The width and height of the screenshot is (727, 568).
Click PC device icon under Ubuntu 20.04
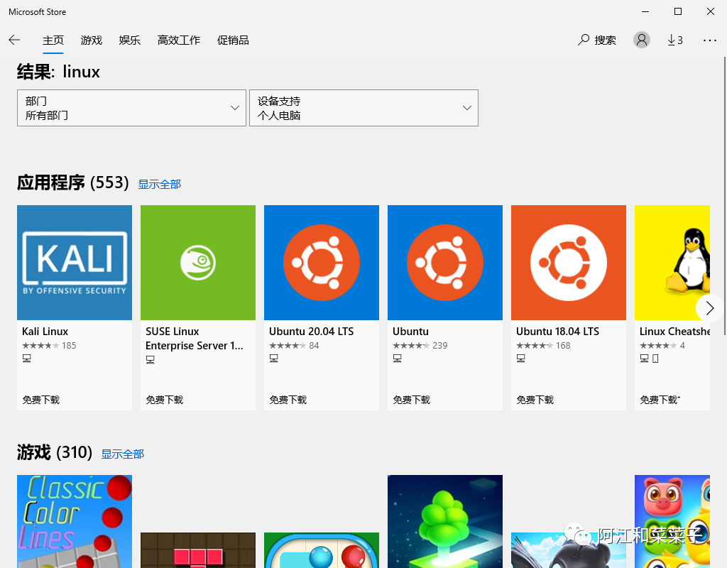274,359
